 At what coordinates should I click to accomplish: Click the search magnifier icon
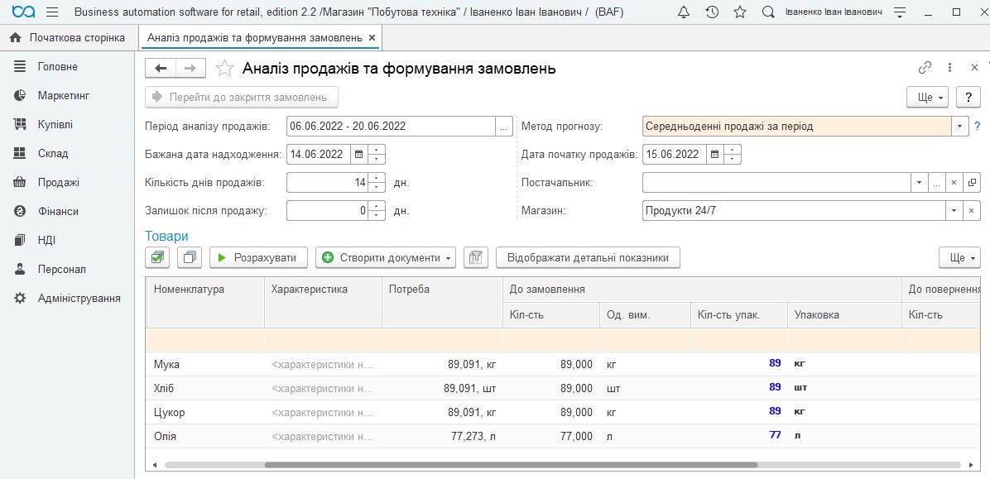(x=768, y=12)
